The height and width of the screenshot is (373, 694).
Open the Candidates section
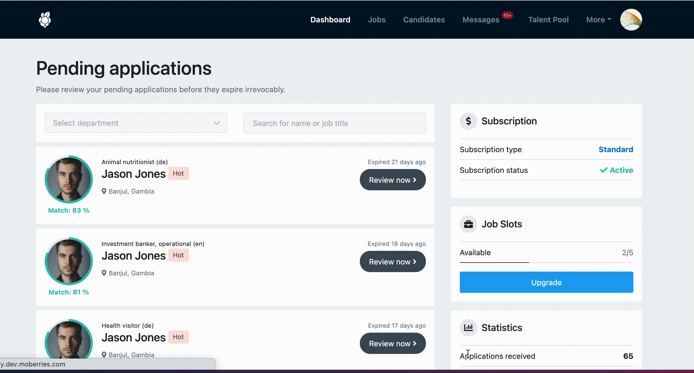click(424, 20)
